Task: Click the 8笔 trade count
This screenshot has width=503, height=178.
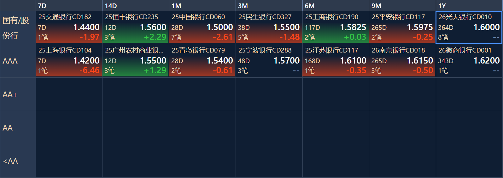Action: coord(443,37)
